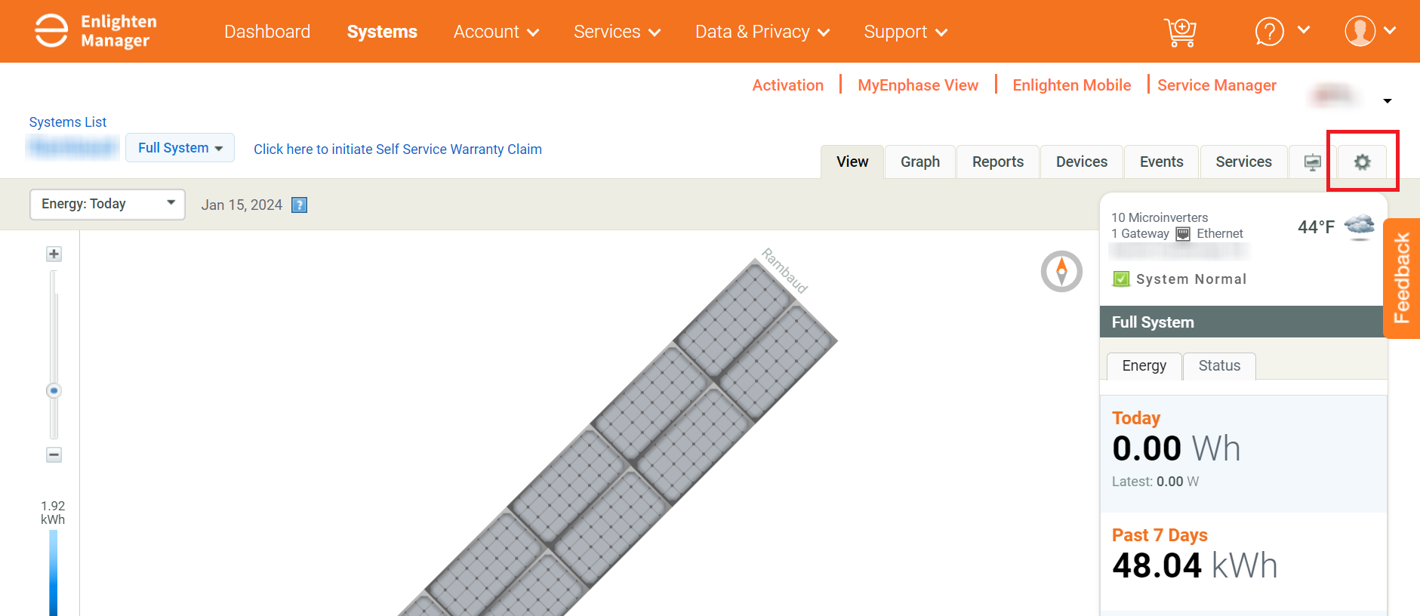The width and height of the screenshot is (1420, 616).
Task: Open the Devices tab
Action: (1082, 162)
